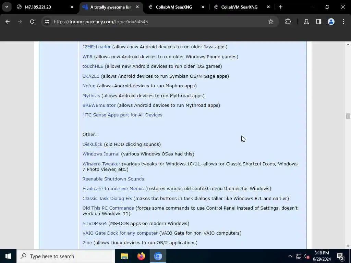This screenshot has height=263, width=351.
Task: Click the scrollbar down arrow
Action: [x=348, y=246]
